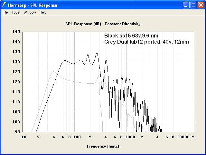This screenshot has height=155, width=206.
Task: Minimize the Hornresp window
Action: click(x=186, y=5)
